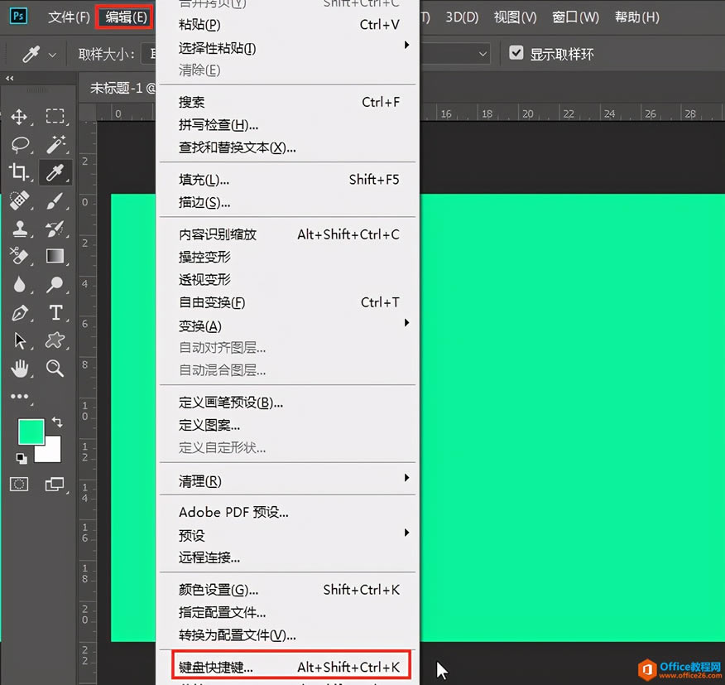This screenshot has height=685, width=725.
Task: Select the Move tool
Action: tap(19, 117)
